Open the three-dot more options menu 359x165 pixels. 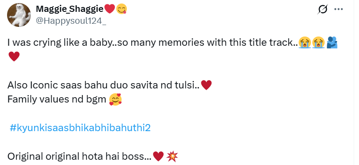tap(338, 9)
